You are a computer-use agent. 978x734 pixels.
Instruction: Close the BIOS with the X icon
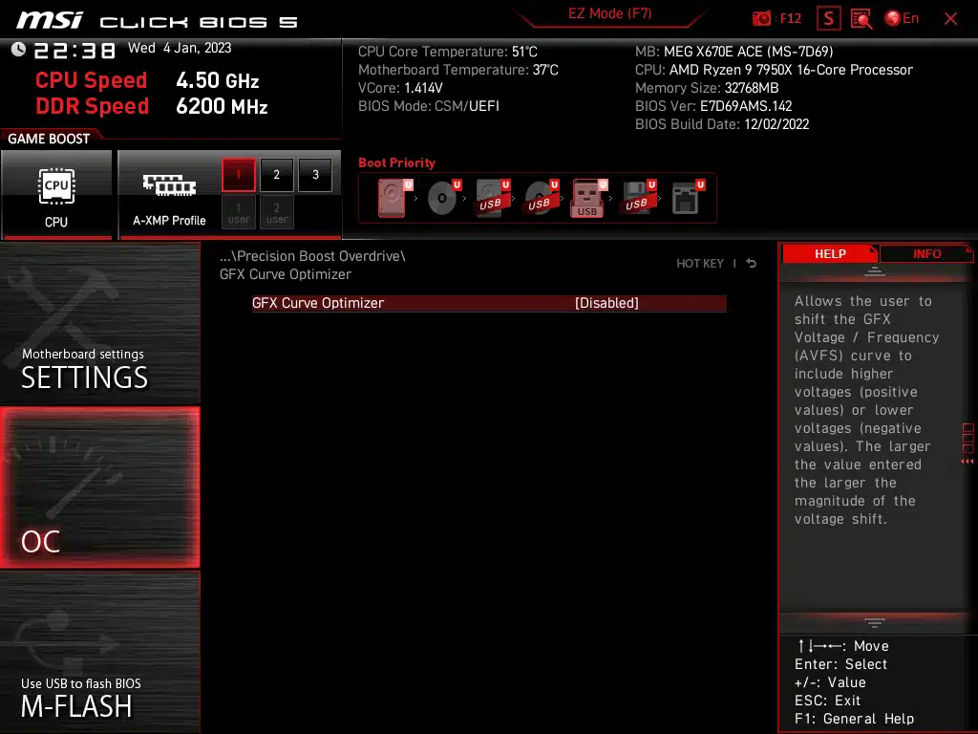click(x=950, y=19)
